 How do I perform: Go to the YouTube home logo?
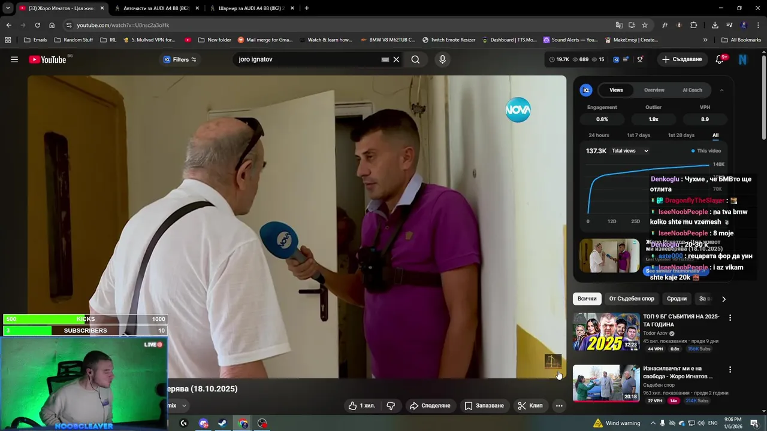coord(47,59)
